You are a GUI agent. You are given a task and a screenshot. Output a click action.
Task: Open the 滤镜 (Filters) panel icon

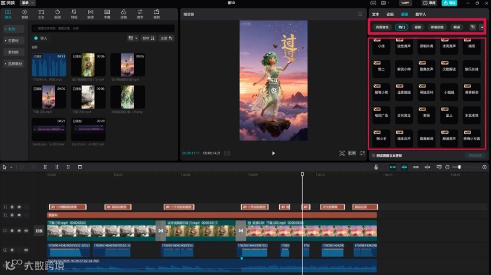tap(123, 13)
